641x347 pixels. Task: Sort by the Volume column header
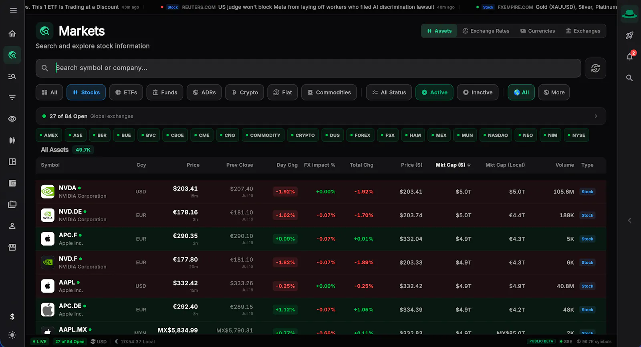[564, 165]
